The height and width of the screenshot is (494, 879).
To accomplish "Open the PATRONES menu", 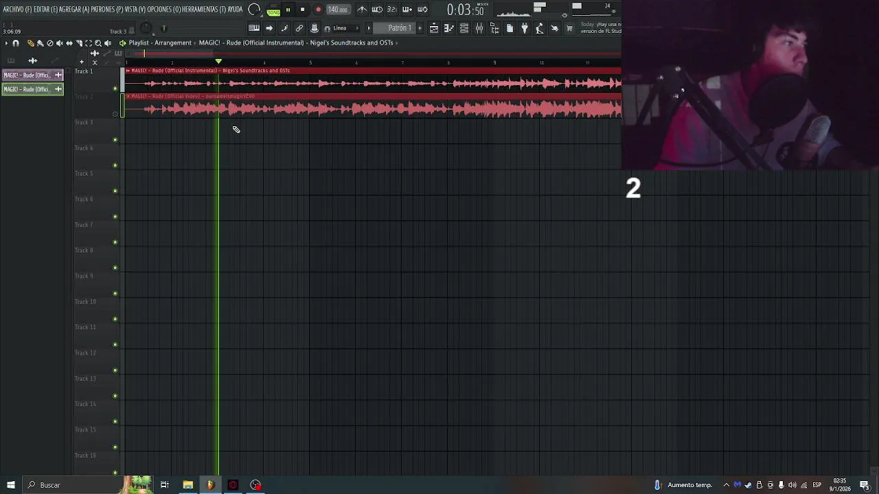I will 106,10.
